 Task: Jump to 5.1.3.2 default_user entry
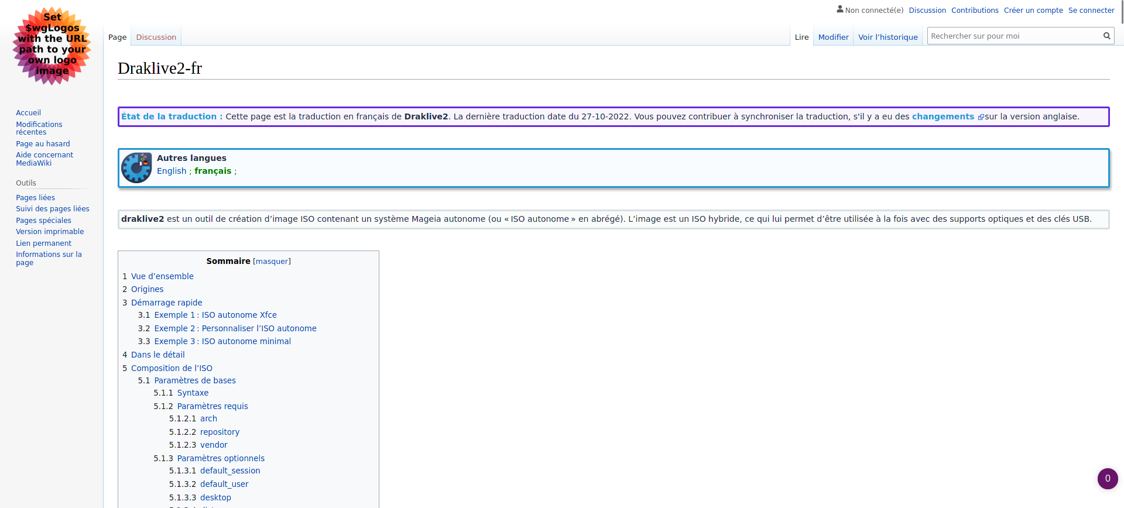click(x=209, y=484)
